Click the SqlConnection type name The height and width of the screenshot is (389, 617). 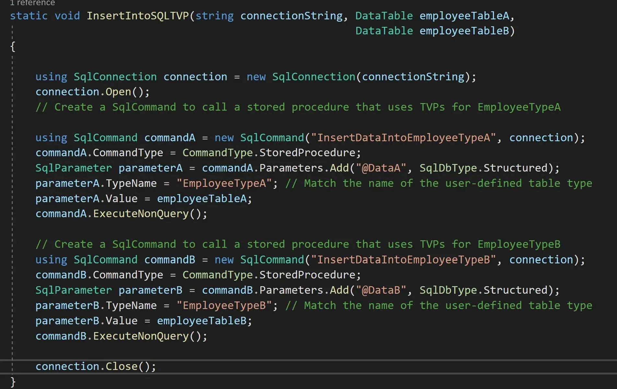pyautogui.click(x=115, y=77)
